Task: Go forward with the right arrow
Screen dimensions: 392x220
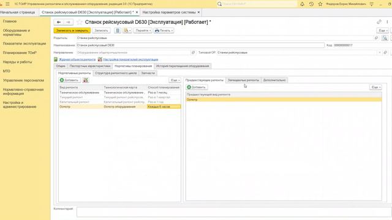Action: [x=68, y=22]
